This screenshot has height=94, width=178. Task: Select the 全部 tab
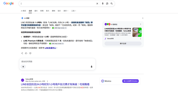click(30, 11)
